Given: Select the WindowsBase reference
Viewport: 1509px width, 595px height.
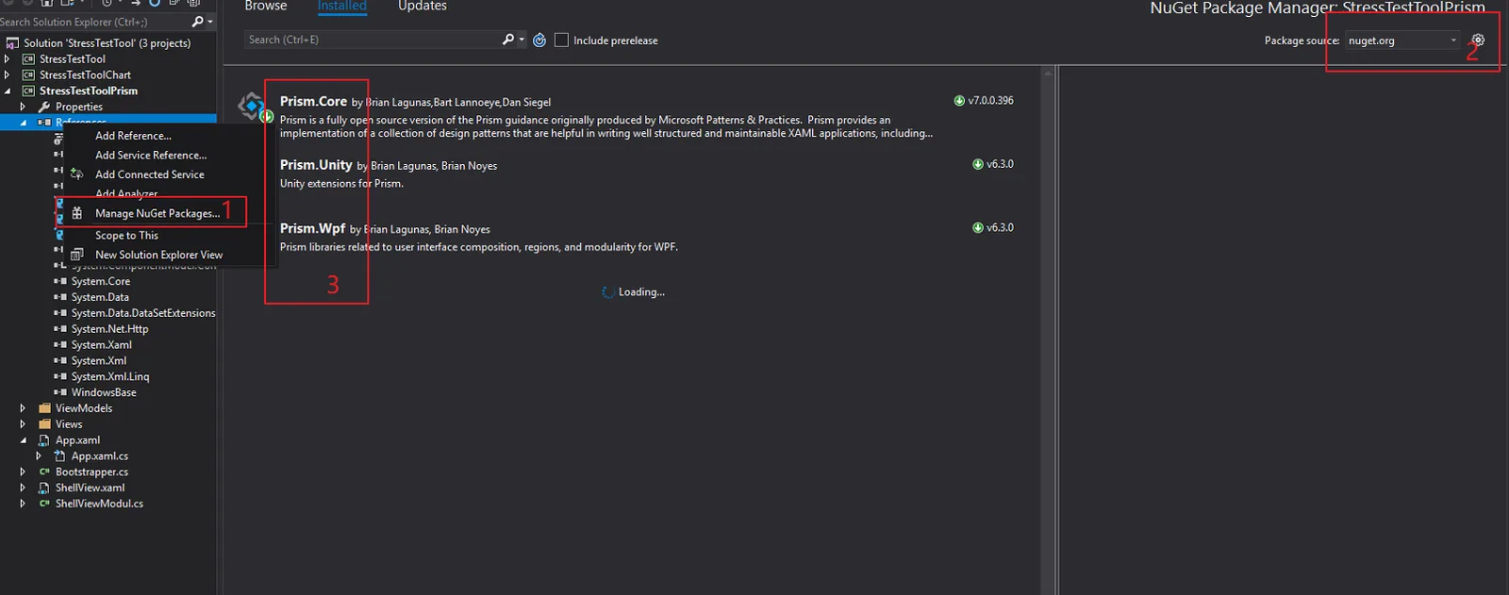Looking at the screenshot, I should [104, 392].
